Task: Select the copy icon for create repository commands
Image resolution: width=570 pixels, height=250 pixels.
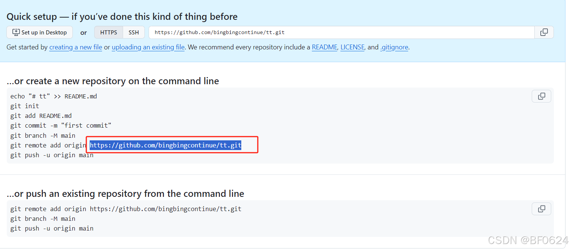Action: click(541, 96)
